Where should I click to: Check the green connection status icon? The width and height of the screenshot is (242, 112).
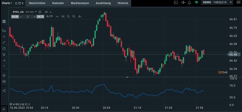[x=196, y=2]
